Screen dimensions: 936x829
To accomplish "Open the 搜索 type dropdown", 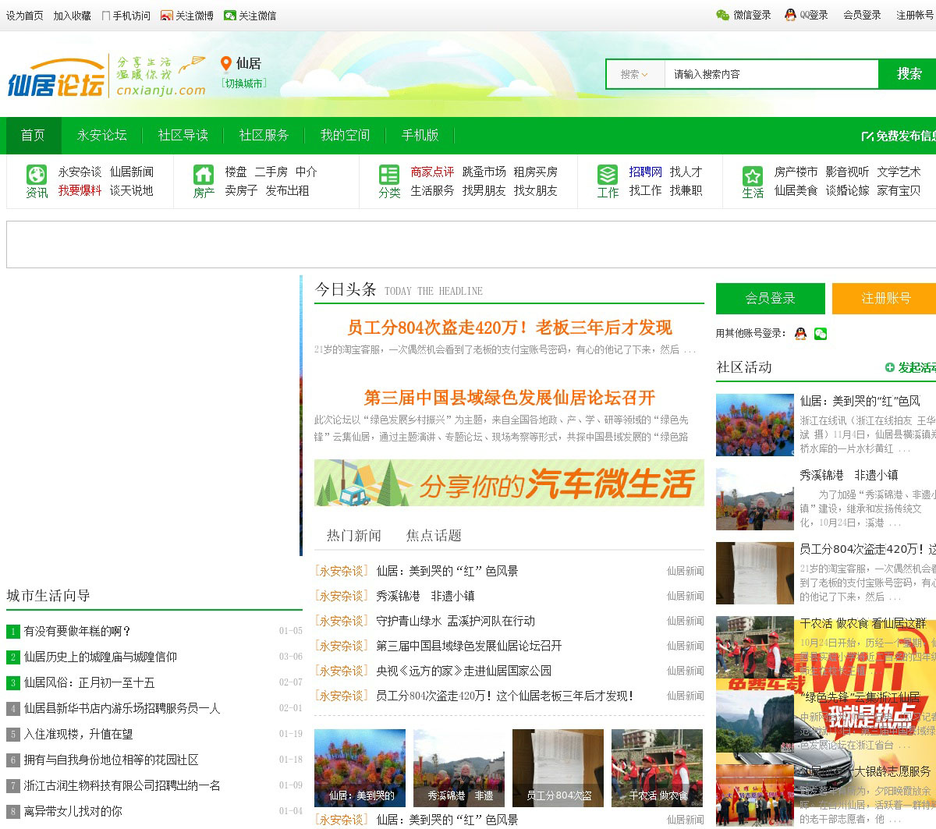I will (634, 74).
